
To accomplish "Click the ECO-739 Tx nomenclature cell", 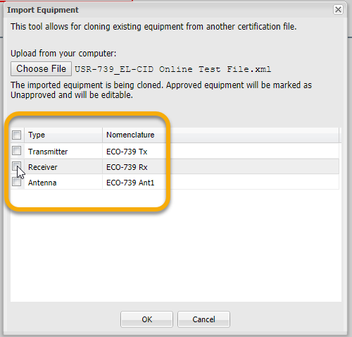I will [x=220, y=152].
